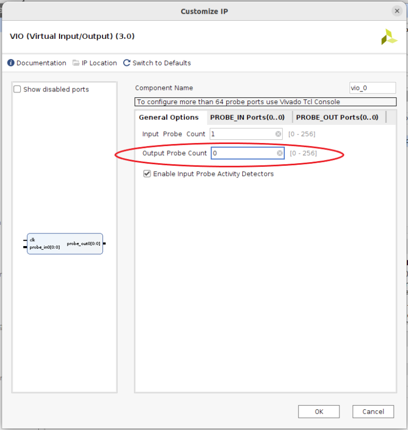The height and width of the screenshot is (430, 408).
Task: Focus the Input Probe Count field
Action: coord(242,134)
